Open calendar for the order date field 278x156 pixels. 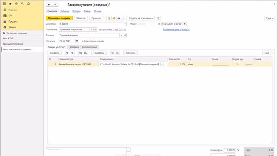(x=185, y=24)
